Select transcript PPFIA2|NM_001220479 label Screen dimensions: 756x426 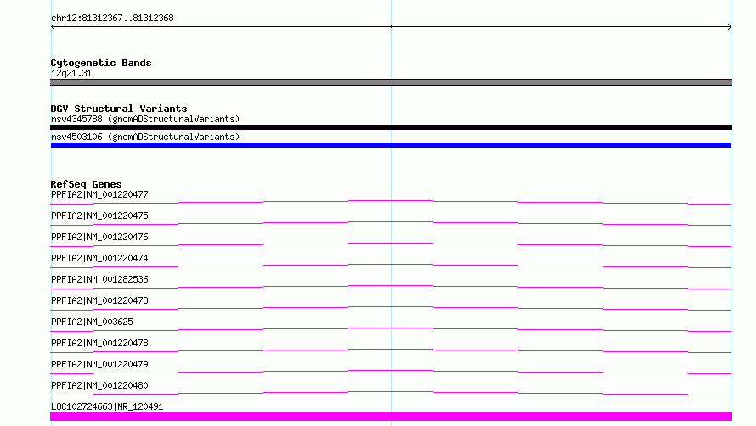pos(99,364)
